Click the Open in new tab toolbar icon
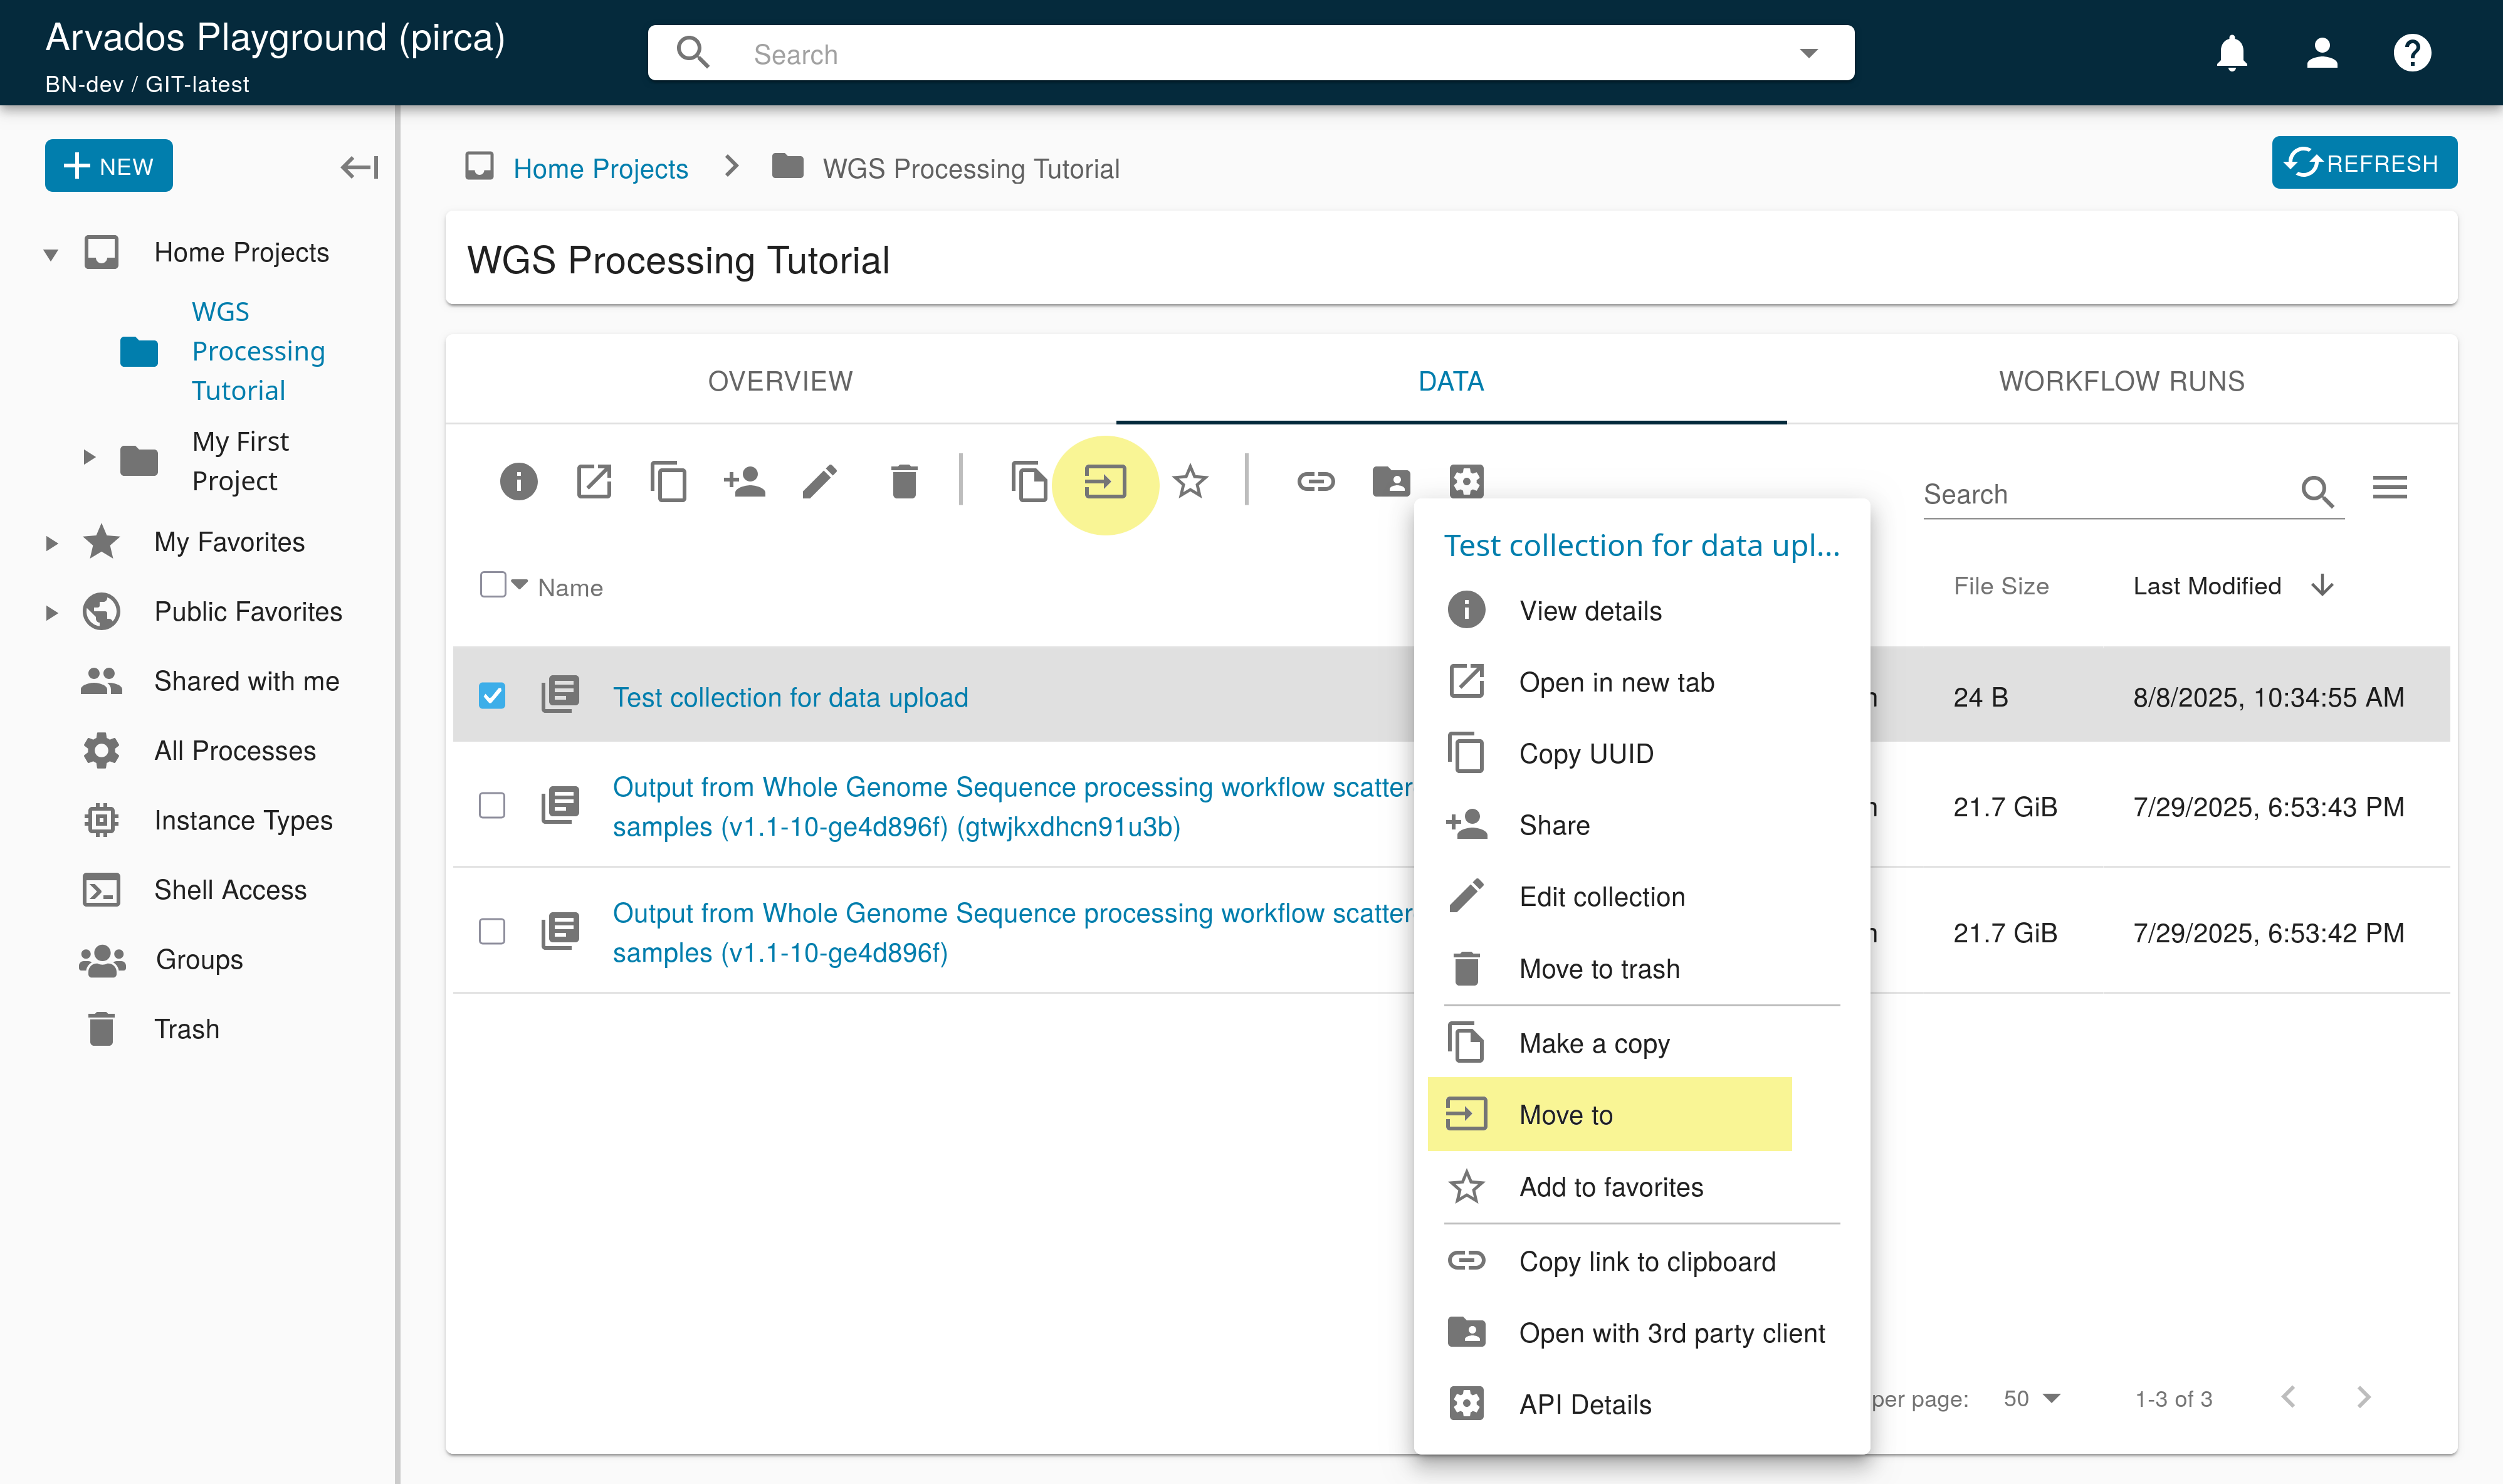This screenshot has height=1484, width=2503. tap(594, 482)
